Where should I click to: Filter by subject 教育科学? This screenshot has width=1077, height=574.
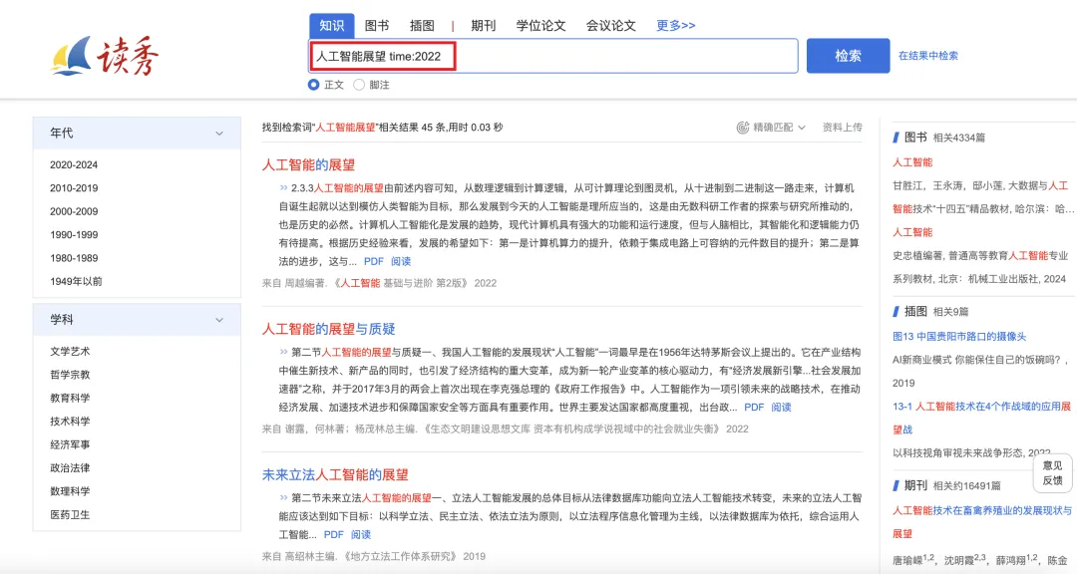70,399
